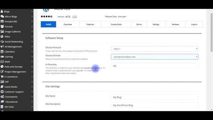
Task: Click the Calendars icon
Action: 2,52
